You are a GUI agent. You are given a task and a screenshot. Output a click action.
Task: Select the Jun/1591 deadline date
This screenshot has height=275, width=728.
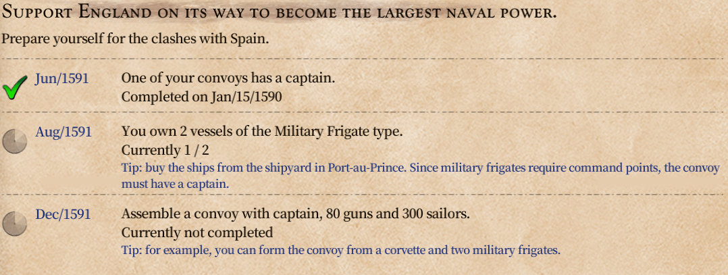(61, 79)
